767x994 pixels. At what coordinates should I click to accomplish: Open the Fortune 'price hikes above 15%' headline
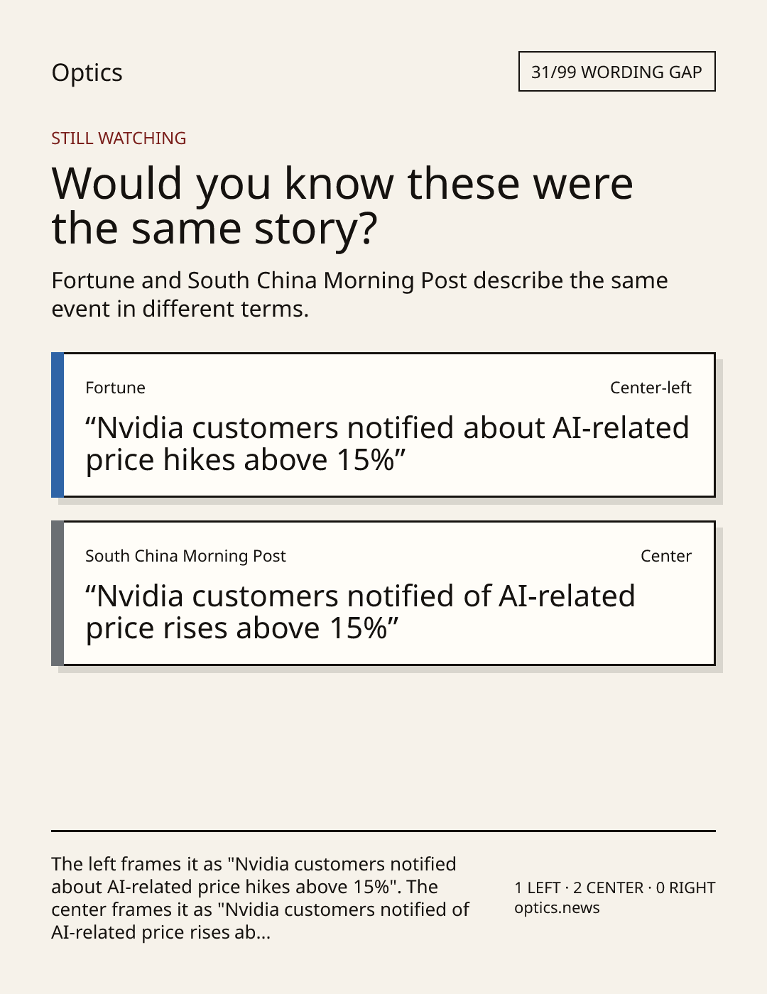coord(387,444)
